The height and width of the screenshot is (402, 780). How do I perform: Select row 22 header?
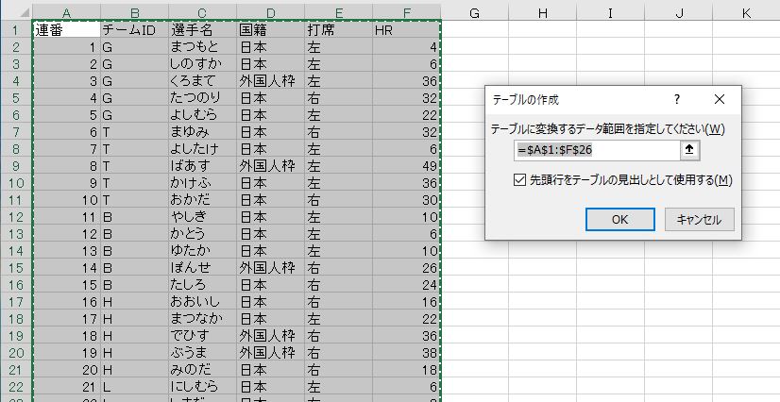pyautogui.click(x=16, y=386)
